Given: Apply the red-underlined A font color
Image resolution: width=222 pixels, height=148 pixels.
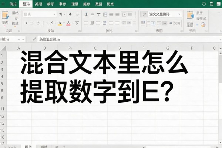Looking at the screenshot, I should (x=68, y=23).
